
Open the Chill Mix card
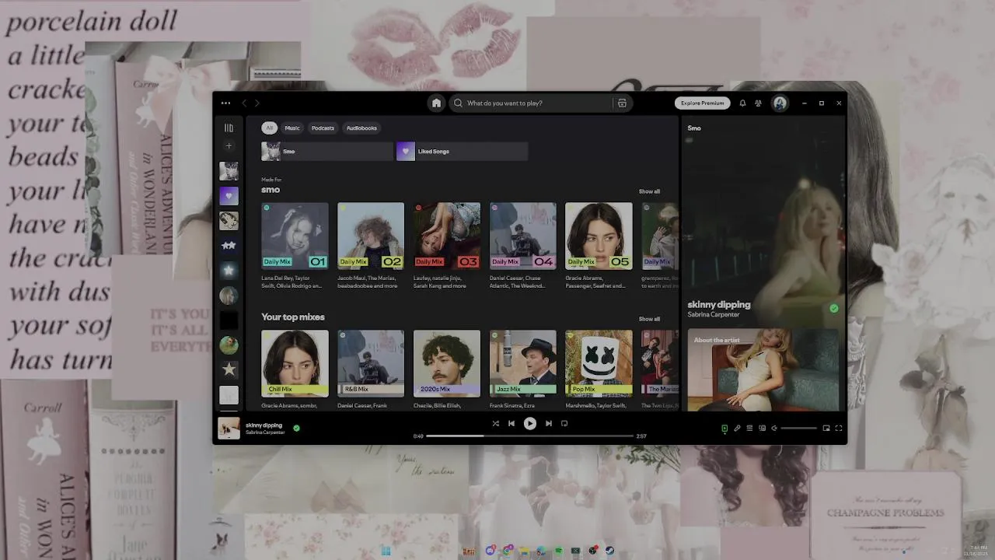pos(295,369)
